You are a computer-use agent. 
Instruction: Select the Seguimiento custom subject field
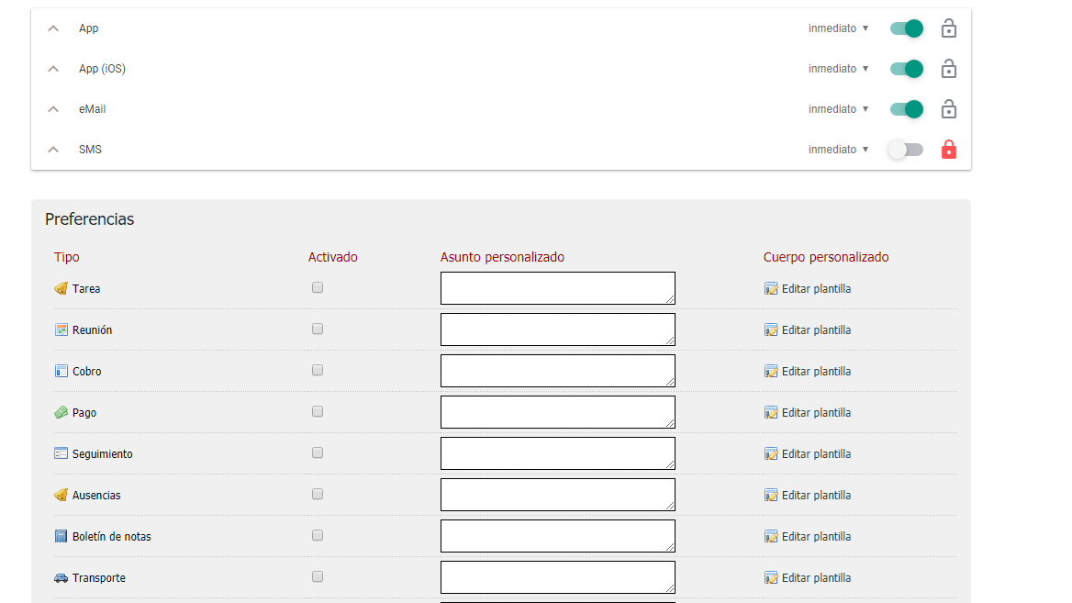pos(558,453)
